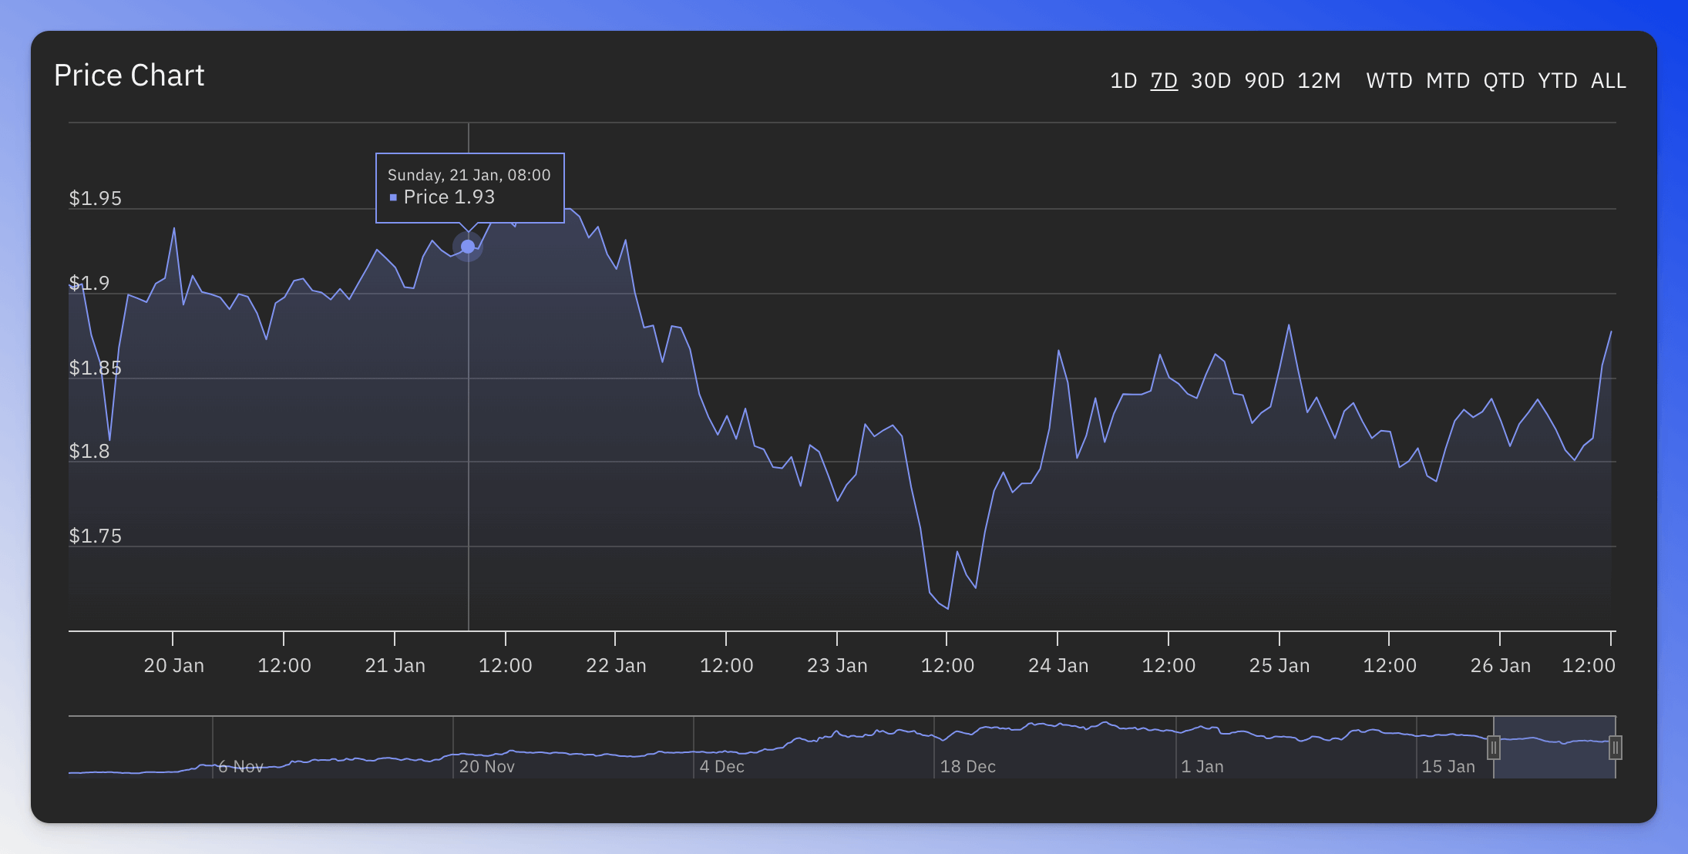Click tooltip date 'Sunday, 21 Jan, 08:00'
Viewport: 1688px width, 854px height.
(469, 175)
